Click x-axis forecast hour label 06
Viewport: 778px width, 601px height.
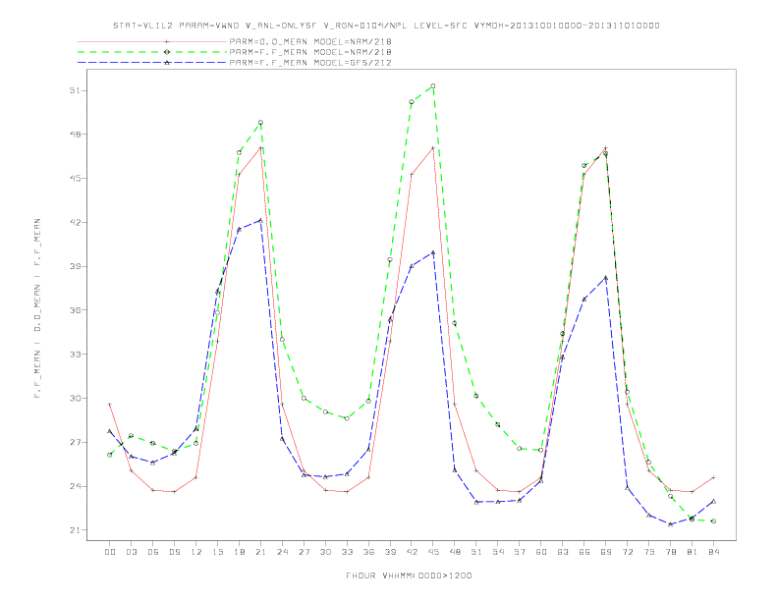pyautogui.click(x=153, y=552)
